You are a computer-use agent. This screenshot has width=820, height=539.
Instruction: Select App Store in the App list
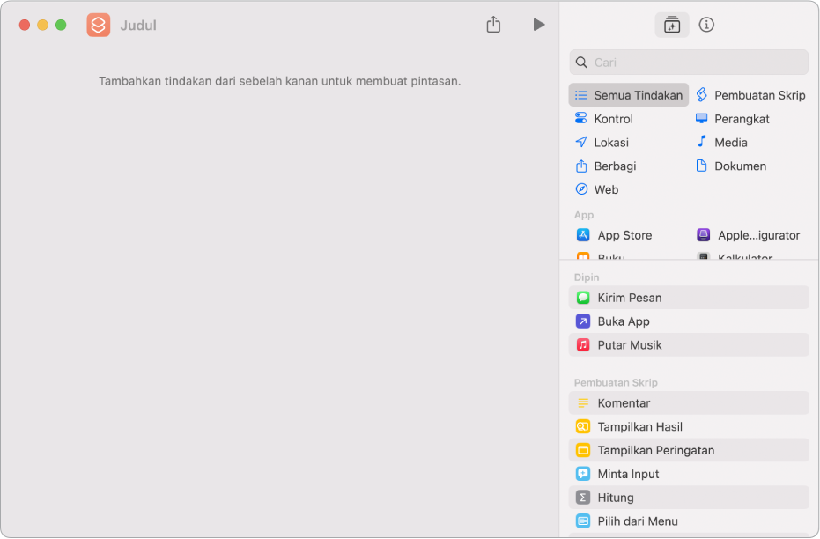613,235
